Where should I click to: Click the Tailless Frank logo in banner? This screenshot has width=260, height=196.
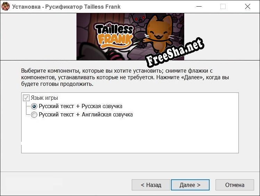point(113,36)
